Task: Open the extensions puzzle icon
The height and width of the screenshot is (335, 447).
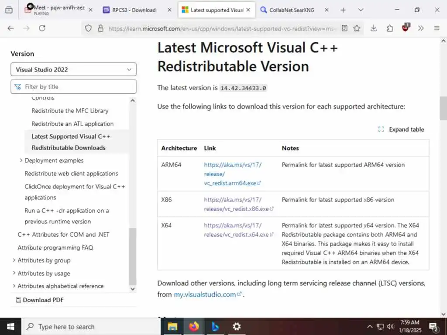Action: click(389, 28)
